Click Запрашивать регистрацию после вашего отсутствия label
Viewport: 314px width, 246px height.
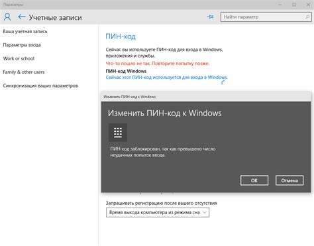pyautogui.click(x=162, y=203)
